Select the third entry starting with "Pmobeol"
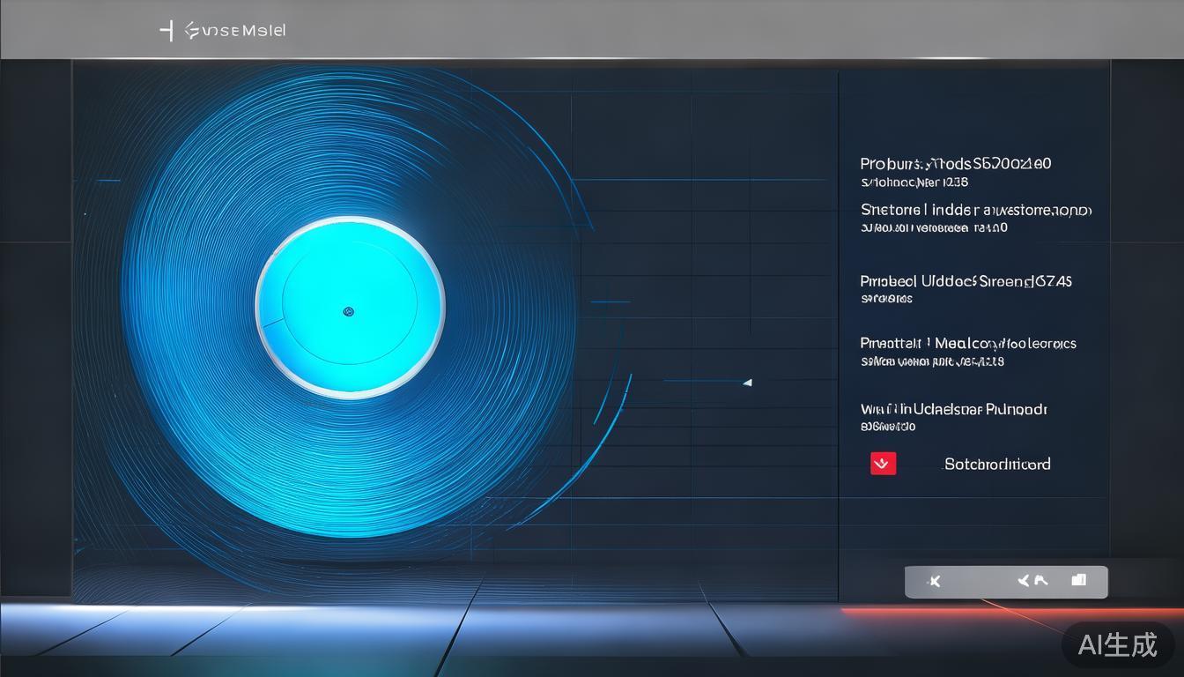 (x=966, y=281)
